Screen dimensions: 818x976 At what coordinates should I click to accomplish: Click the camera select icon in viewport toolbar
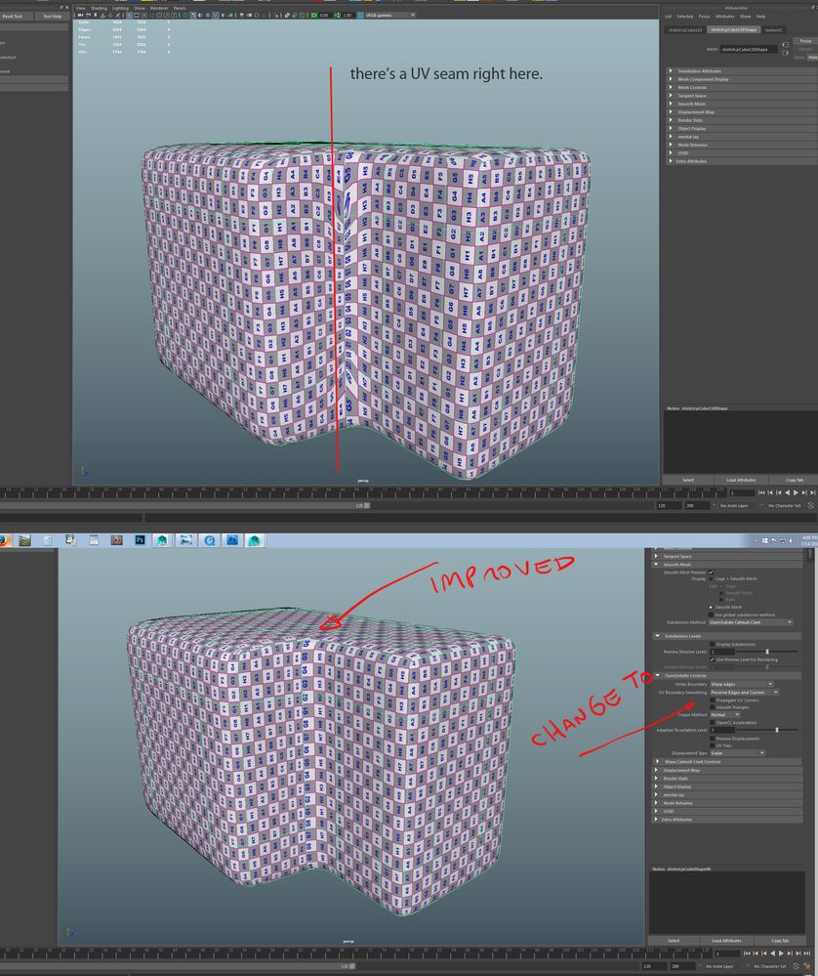pos(80,15)
